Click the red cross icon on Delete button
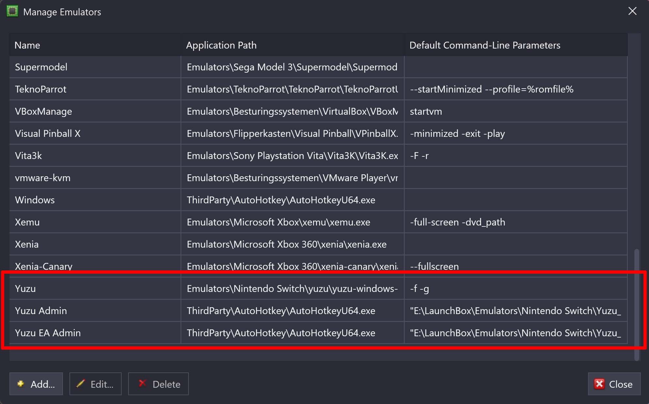The image size is (649, 404). [142, 383]
